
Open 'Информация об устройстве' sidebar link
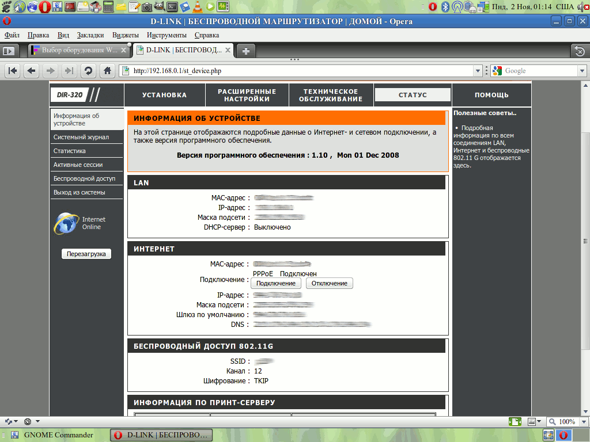(x=86, y=120)
